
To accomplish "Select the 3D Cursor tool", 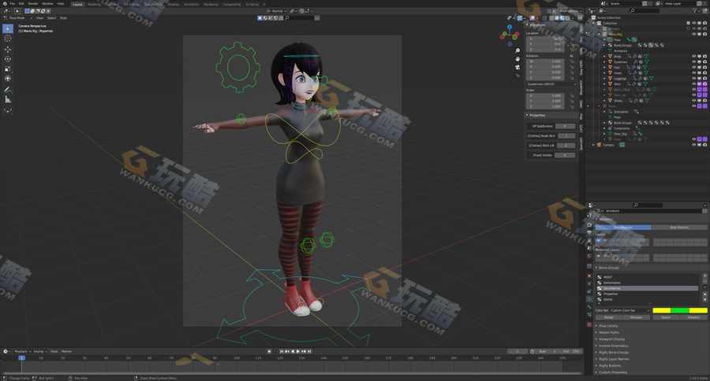I will point(8,39).
